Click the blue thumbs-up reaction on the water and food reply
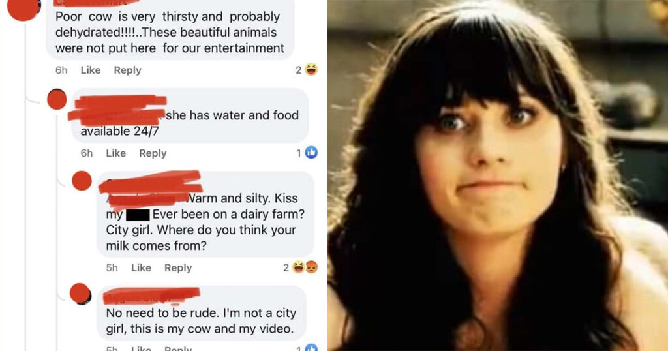The height and width of the screenshot is (351, 668). coord(311,153)
